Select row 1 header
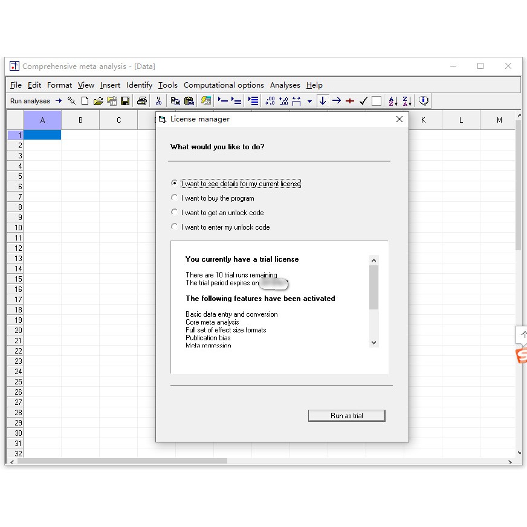Viewport: 527px width, 527px height. tap(16, 135)
